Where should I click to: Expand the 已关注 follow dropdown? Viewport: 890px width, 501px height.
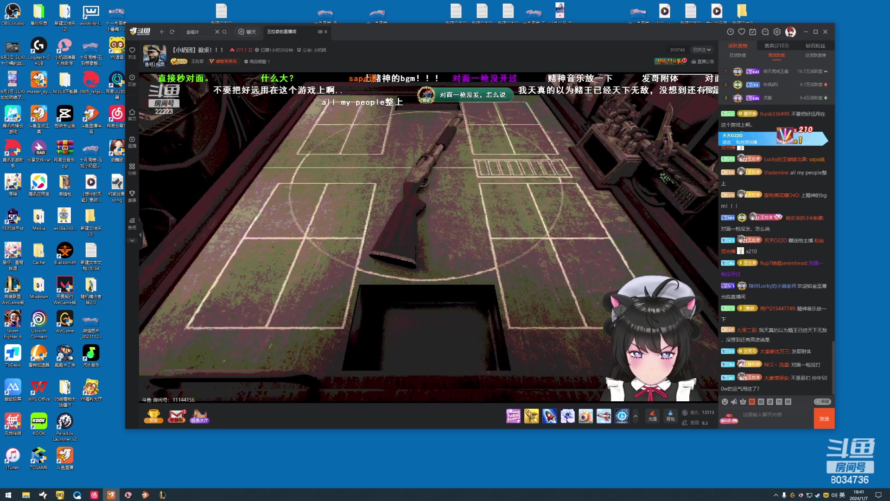click(702, 50)
